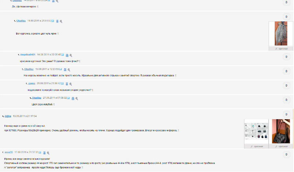Click reply arrow before OlgaNaz 14.09.2011 21:51:53
This screenshot has width=294, height=172.
pyautogui.click(x=15, y=21)
